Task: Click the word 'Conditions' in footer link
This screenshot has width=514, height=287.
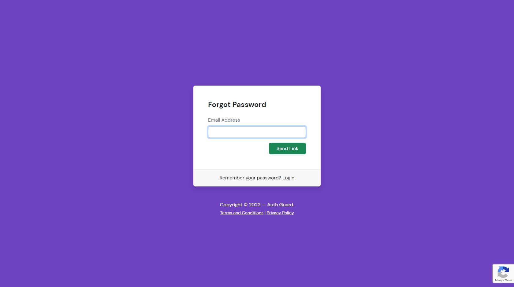Action: pos(253,213)
